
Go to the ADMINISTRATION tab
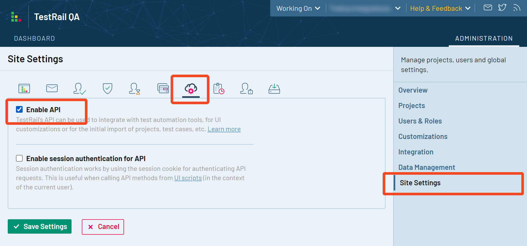[484, 38]
